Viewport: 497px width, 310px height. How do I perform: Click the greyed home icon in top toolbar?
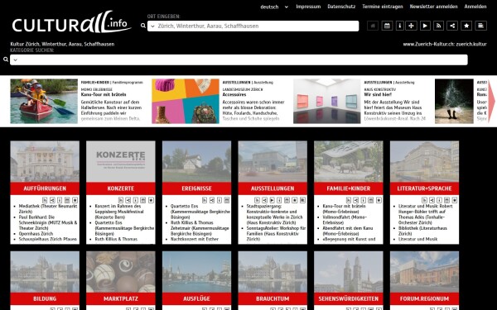(x=373, y=26)
